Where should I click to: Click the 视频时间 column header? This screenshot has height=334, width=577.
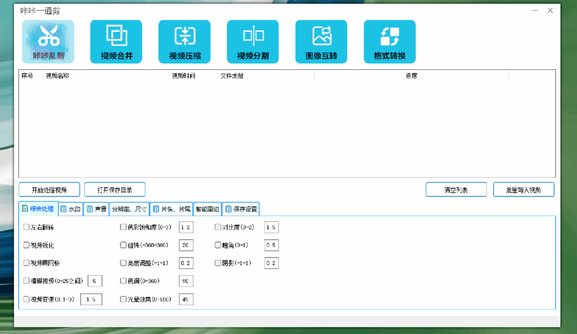pos(193,76)
